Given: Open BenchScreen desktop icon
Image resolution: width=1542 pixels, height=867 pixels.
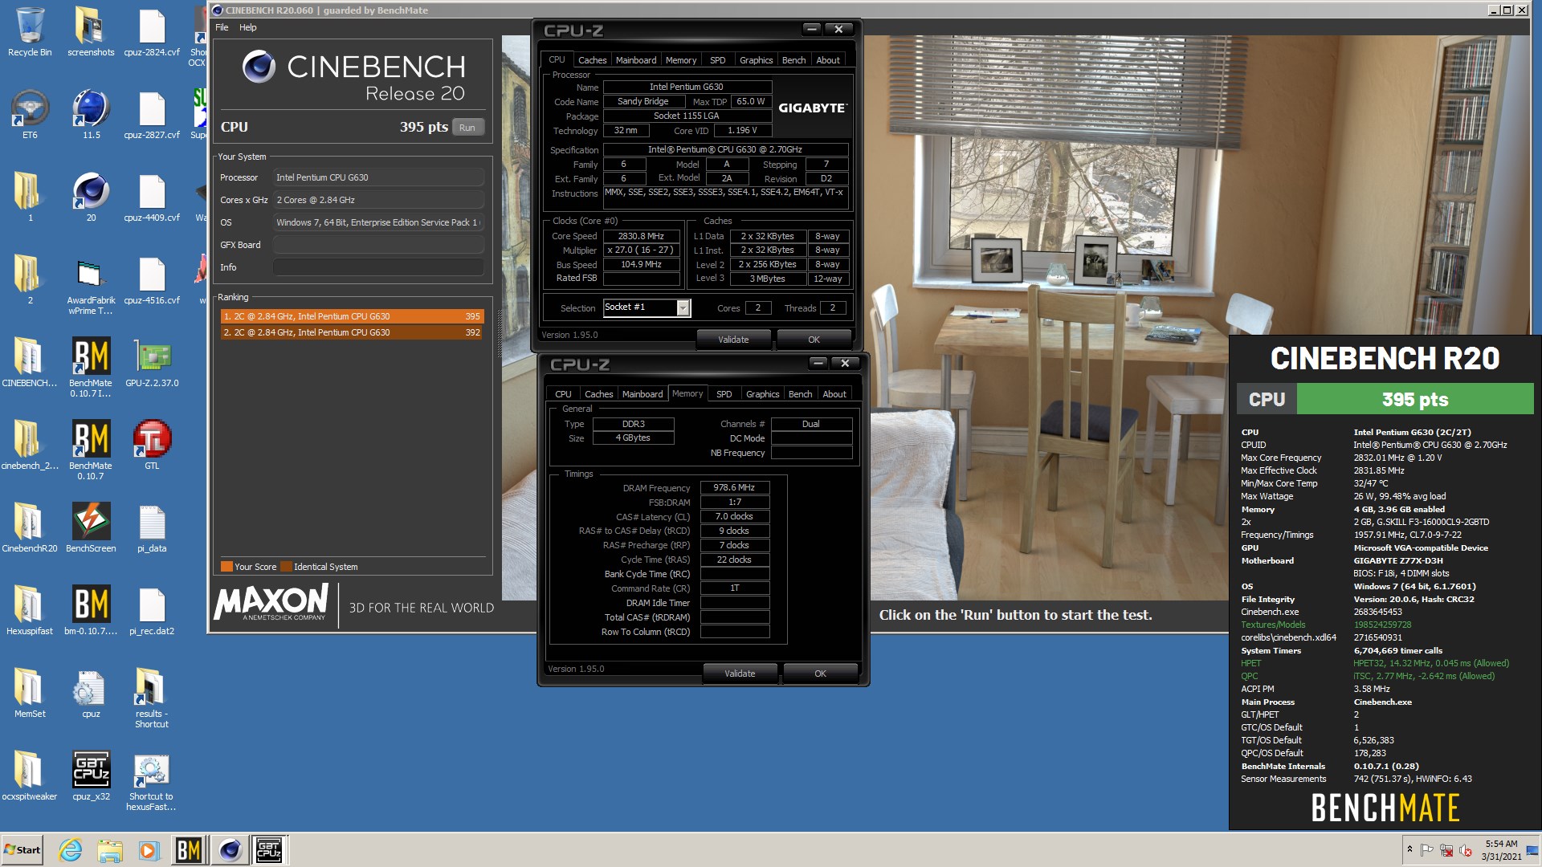Looking at the screenshot, I should [x=91, y=528].
